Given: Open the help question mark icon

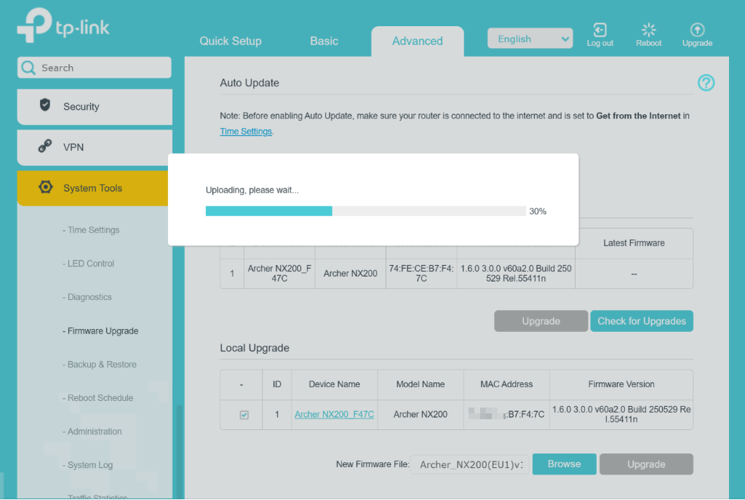Looking at the screenshot, I should pos(706,83).
